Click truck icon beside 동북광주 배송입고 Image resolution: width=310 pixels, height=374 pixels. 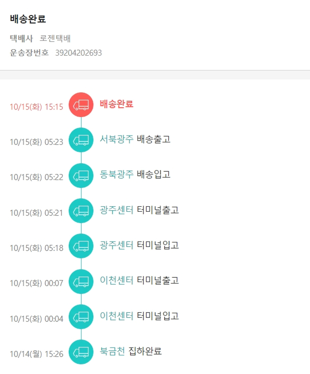(x=81, y=175)
